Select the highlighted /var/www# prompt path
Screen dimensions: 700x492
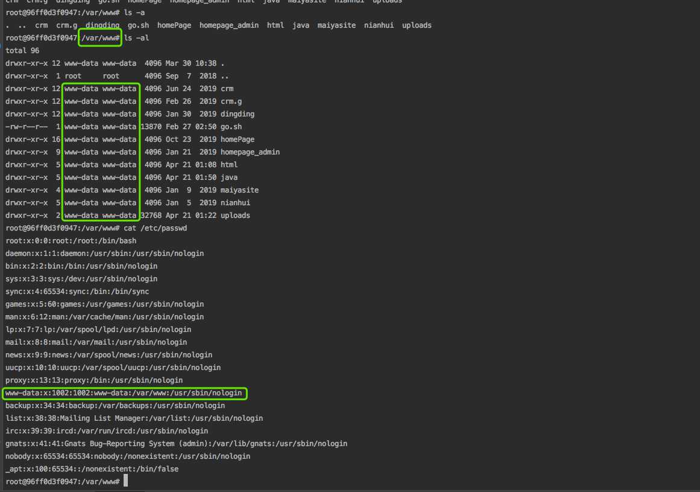(x=100, y=38)
